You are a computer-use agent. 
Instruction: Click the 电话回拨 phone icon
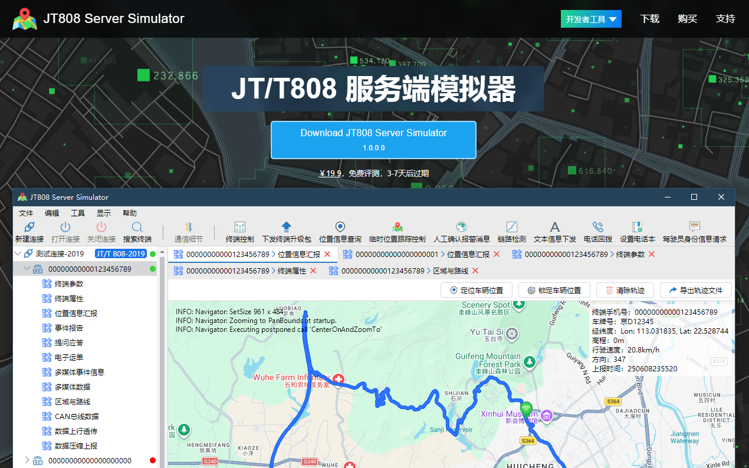(x=597, y=227)
